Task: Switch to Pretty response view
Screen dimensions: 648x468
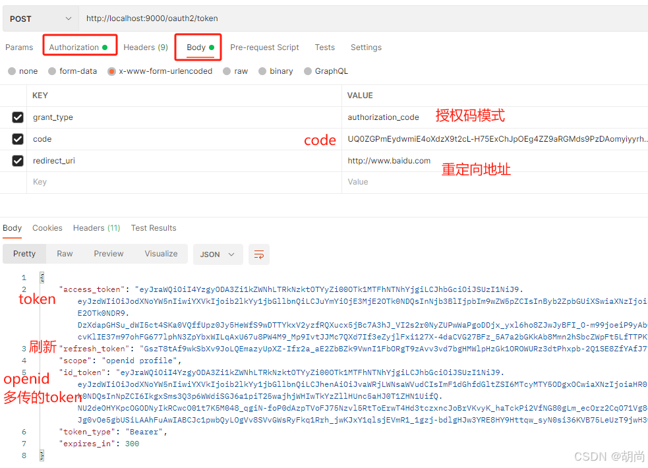Action: click(x=24, y=254)
